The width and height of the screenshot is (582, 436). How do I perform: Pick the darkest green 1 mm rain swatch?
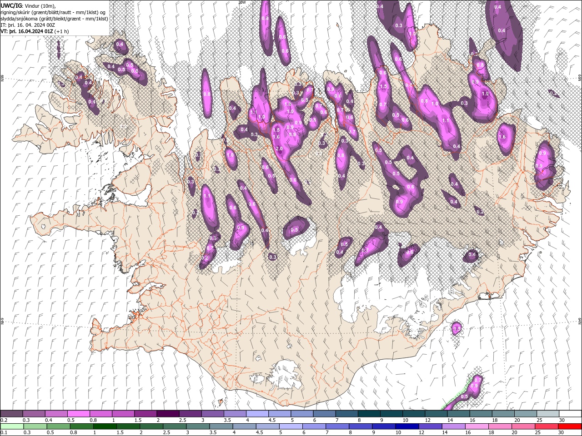[105, 426]
